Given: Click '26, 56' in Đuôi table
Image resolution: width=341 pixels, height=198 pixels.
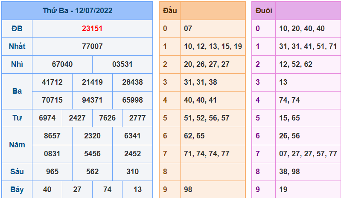Looking at the screenshot, I should pos(289,136).
